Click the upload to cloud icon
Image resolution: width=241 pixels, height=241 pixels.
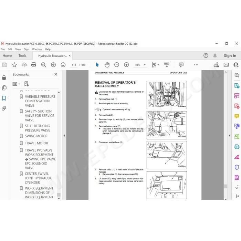(x=24, y=65)
